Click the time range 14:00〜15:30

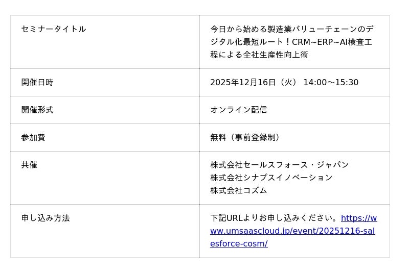[x=331, y=83]
